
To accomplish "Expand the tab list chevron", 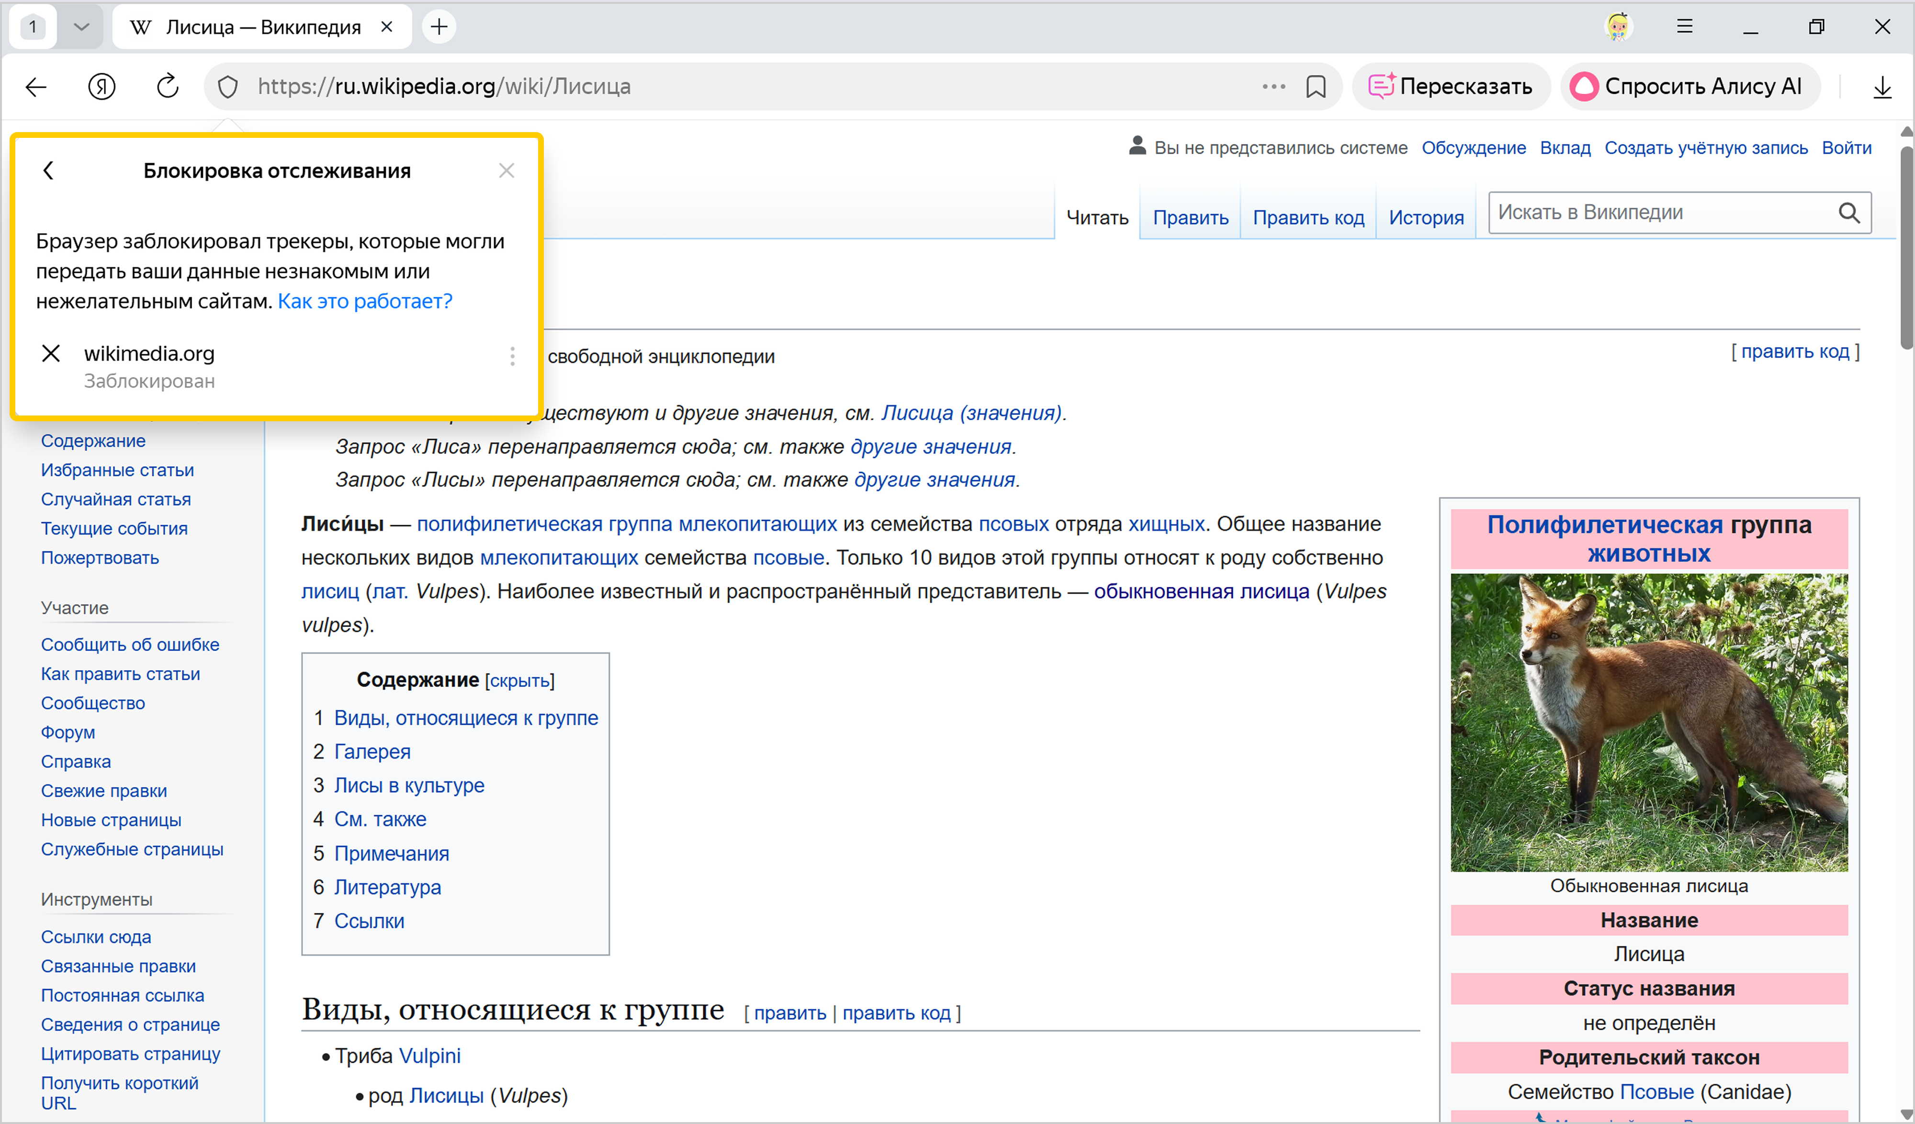I will (x=81, y=27).
